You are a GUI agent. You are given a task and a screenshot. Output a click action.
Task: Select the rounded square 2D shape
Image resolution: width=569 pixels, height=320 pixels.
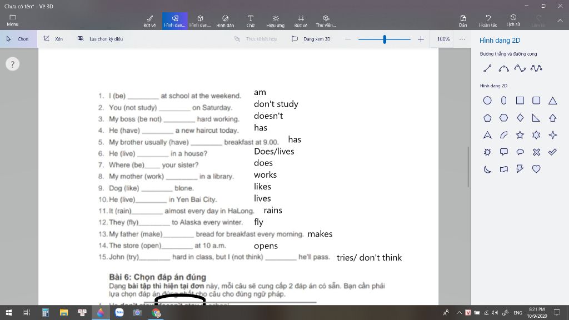click(x=536, y=101)
